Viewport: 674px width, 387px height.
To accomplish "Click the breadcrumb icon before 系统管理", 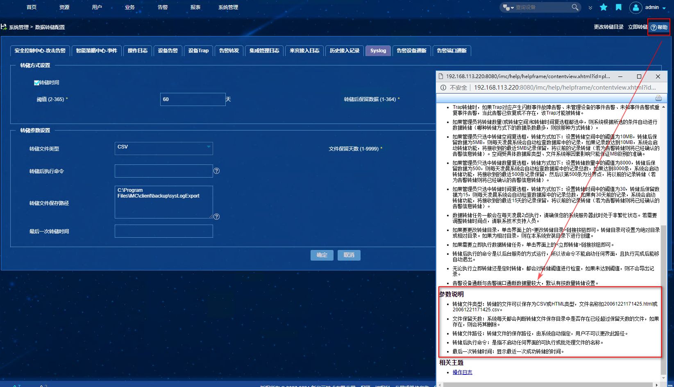I will (x=4, y=27).
